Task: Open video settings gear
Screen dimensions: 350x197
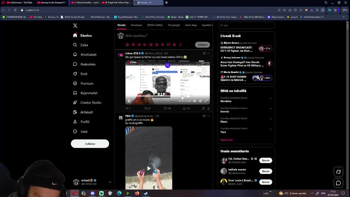Action: click(200, 101)
